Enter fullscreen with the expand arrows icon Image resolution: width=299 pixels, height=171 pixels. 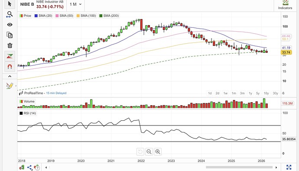tap(289, 167)
